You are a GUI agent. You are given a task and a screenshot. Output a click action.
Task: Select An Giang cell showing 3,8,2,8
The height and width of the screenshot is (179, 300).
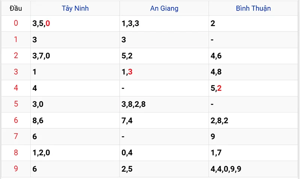(x=133, y=104)
